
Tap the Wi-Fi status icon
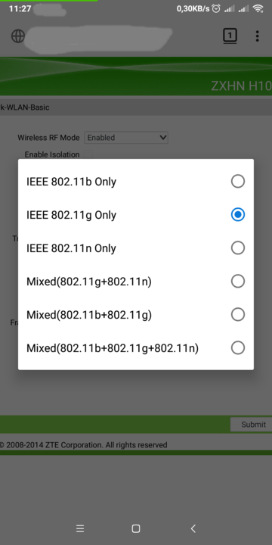258,8
